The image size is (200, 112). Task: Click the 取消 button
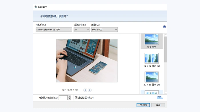point(158,105)
